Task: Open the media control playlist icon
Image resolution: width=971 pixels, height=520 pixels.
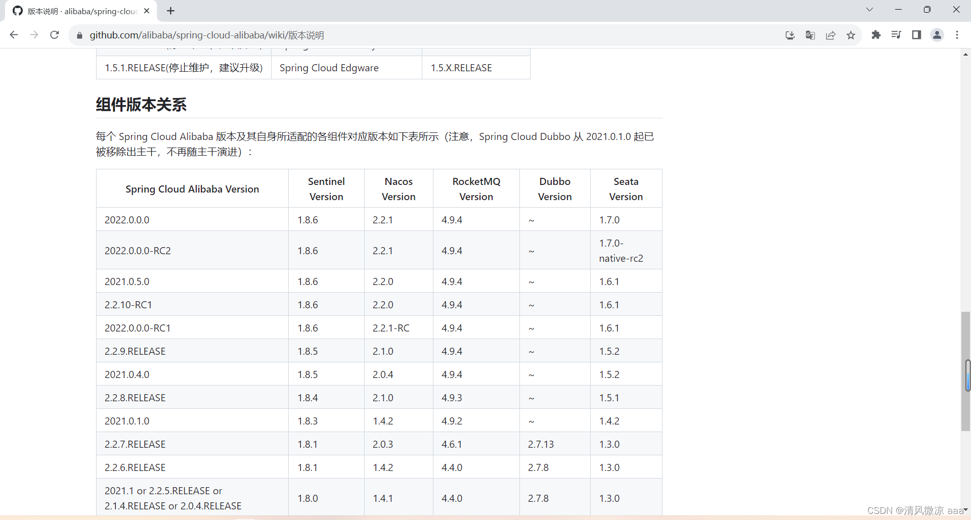Action: tap(896, 35)
